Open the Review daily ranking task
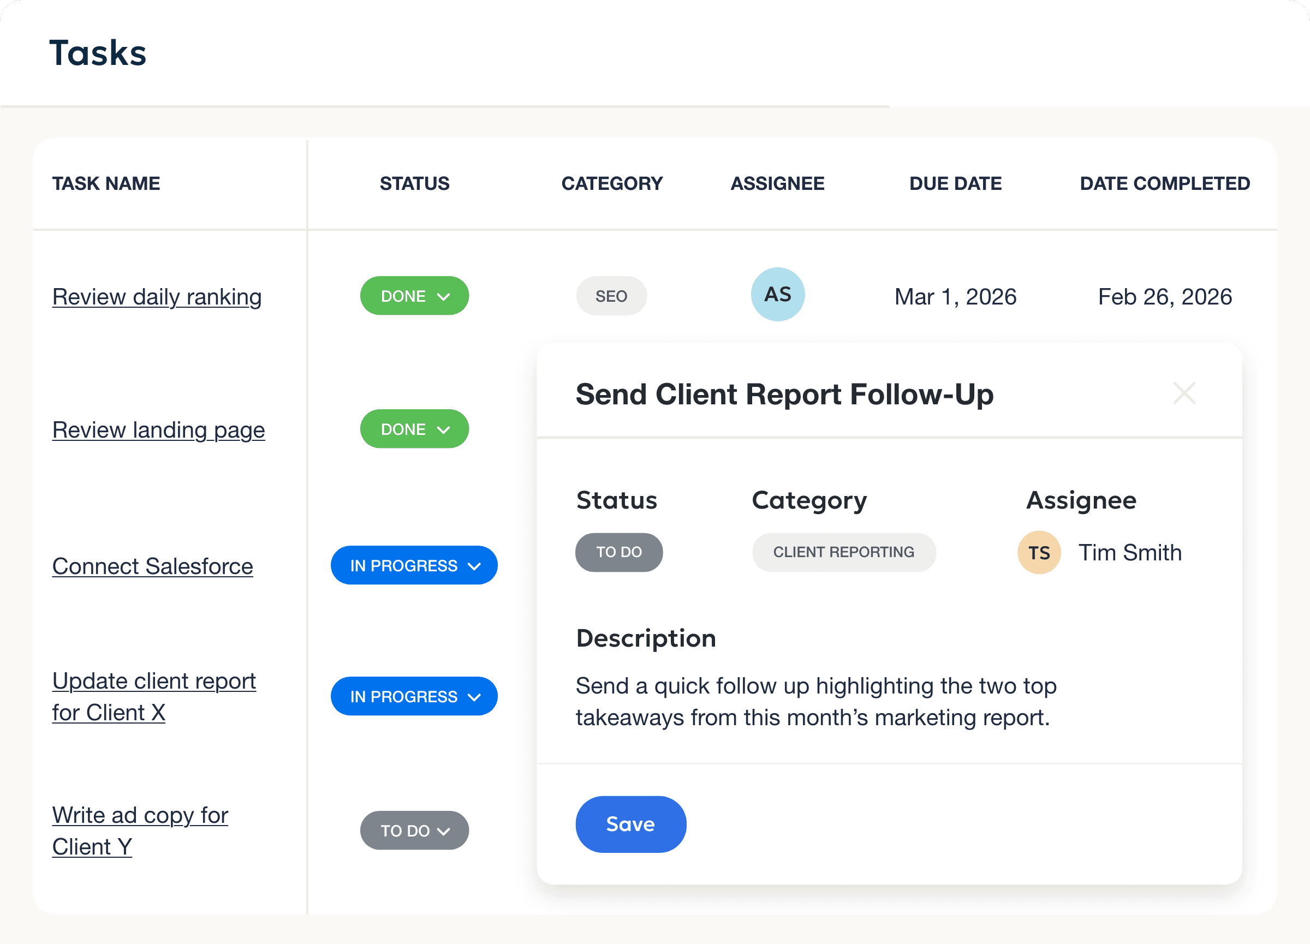This screenshot has width=1310, height=944. click(157, 296)
